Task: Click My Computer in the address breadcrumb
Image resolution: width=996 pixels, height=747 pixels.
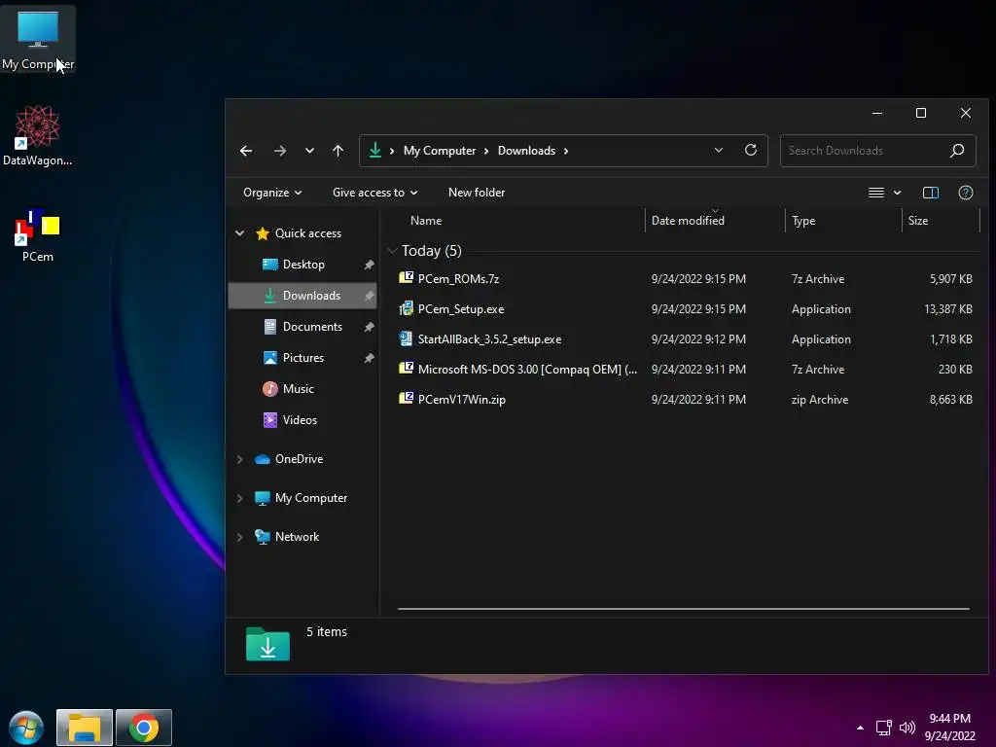Action: [440, 151]
